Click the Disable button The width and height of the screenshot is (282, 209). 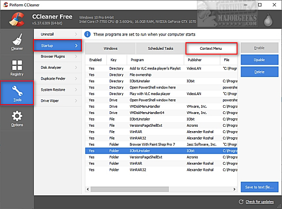coord(260,59)
